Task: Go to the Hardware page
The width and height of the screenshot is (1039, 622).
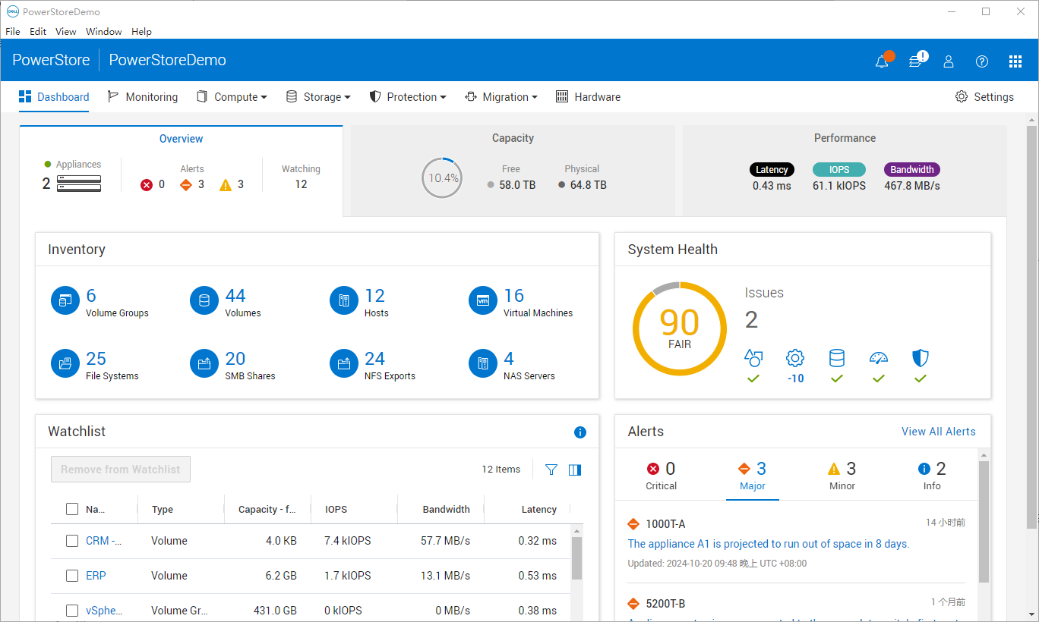Action: [x=588, y=97]
